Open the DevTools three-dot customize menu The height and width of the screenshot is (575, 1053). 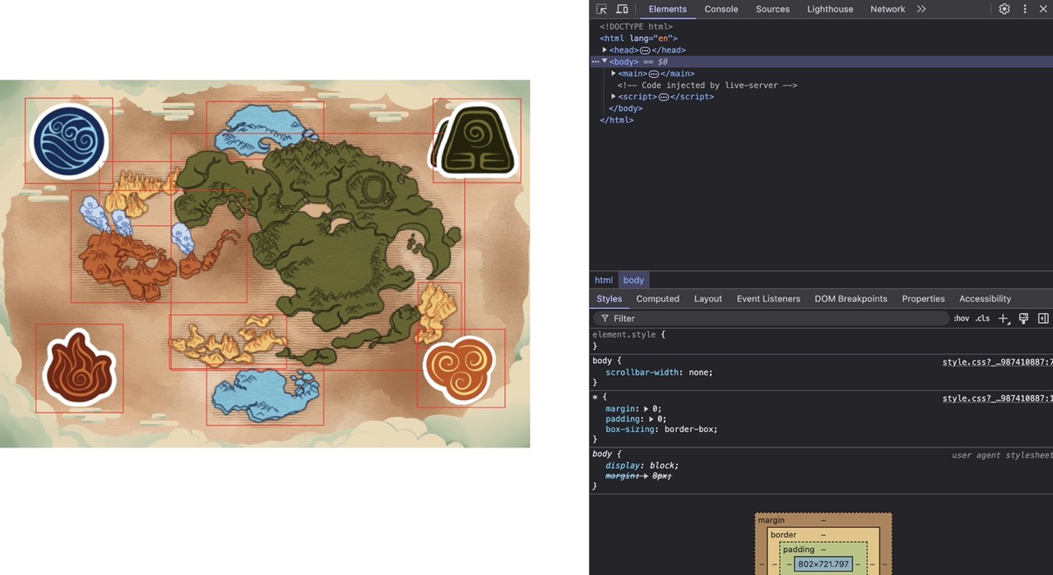1025,9
